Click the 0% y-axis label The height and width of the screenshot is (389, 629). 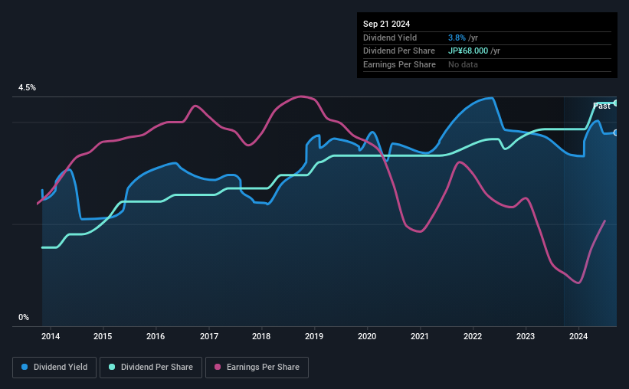24,317
